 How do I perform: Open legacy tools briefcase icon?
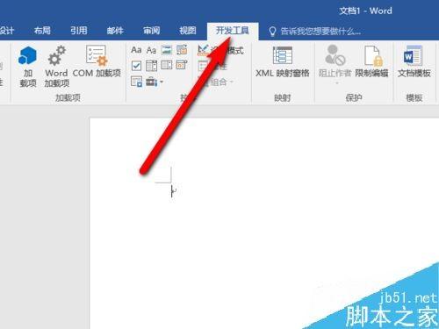tap(151, 82)
